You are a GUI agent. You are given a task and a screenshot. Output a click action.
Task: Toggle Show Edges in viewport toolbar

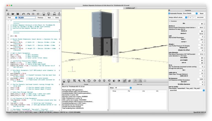tap(145, 81)
